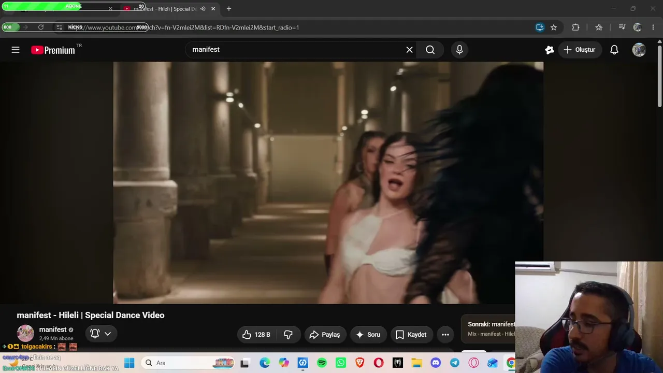Screen dimensions: 663x373
Task: Open the Chrome three-dot menu
Action: click(653, 27)
